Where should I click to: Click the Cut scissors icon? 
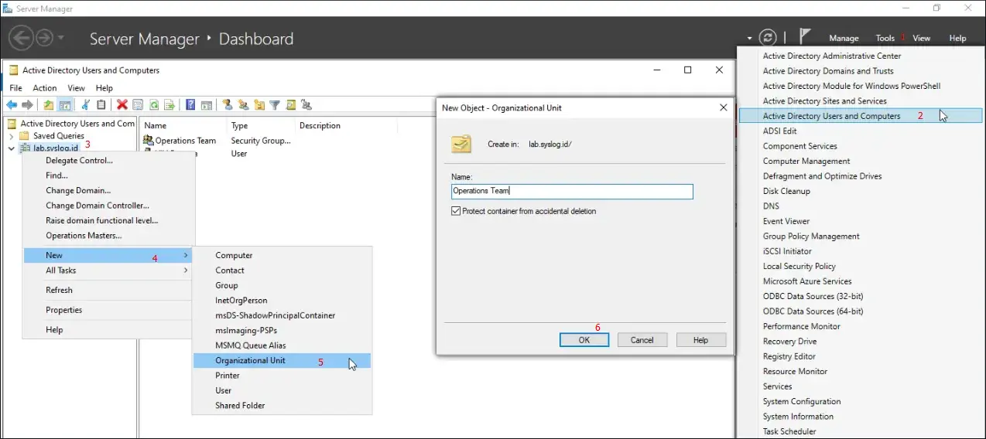pos(85,105)
